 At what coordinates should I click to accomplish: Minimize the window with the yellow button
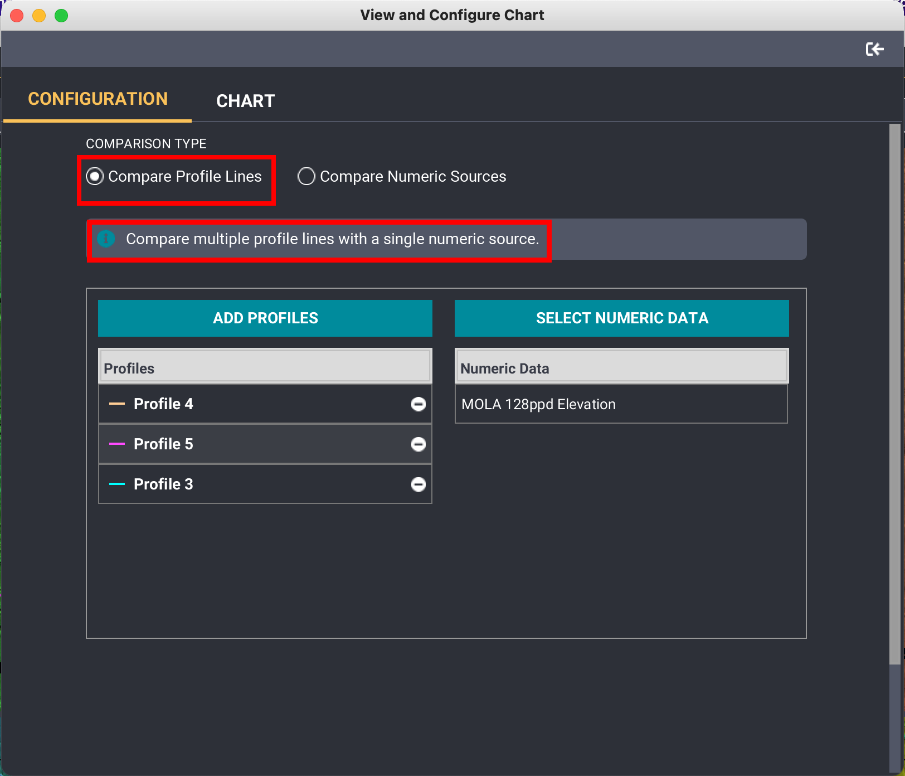pos(39,16)
